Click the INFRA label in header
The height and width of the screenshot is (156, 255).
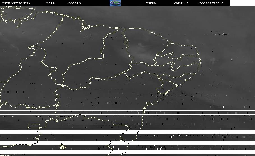(x=151, y=3)
